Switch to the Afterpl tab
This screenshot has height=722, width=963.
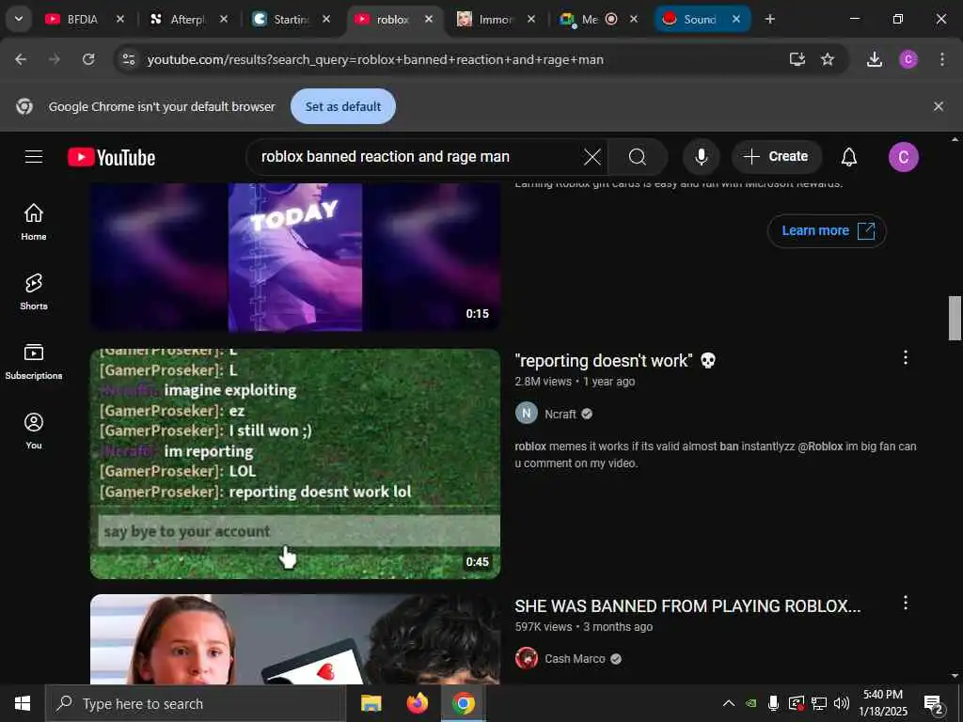tap(189, 20)
